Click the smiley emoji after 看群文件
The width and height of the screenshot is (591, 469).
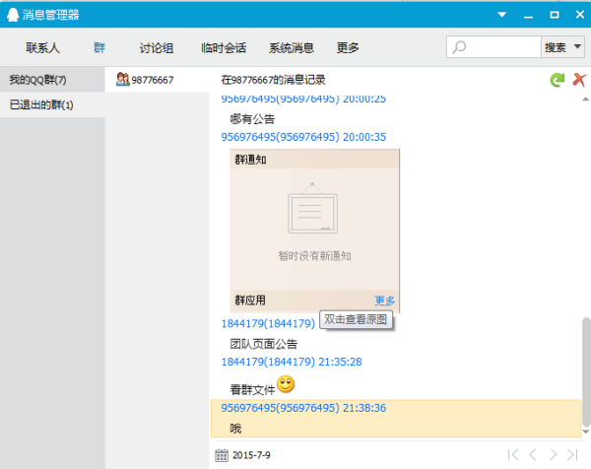286,384
